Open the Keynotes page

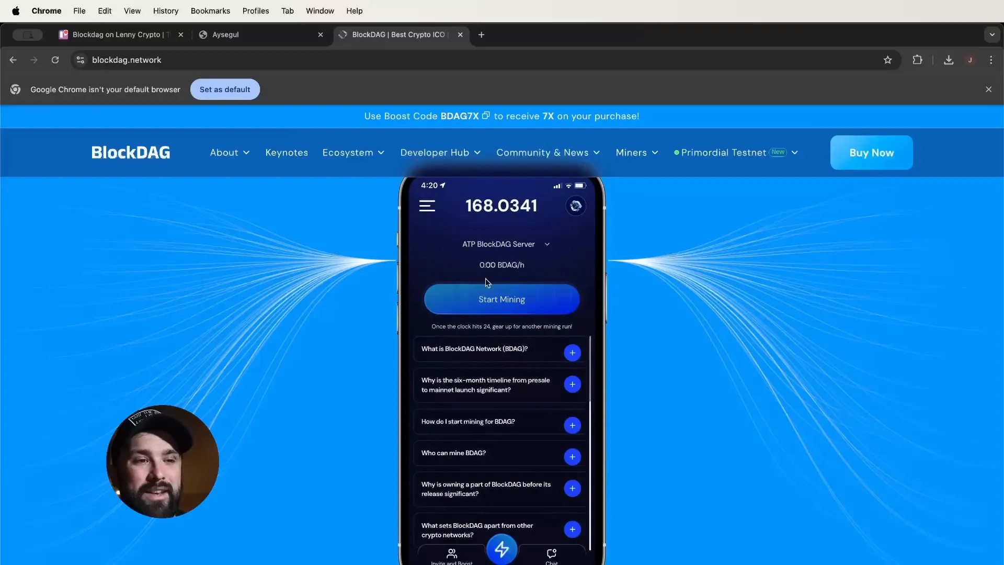click(x=287, y=153)
